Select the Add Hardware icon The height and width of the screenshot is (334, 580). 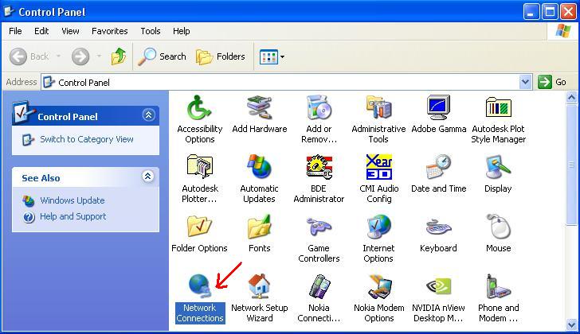click(259, 108)
